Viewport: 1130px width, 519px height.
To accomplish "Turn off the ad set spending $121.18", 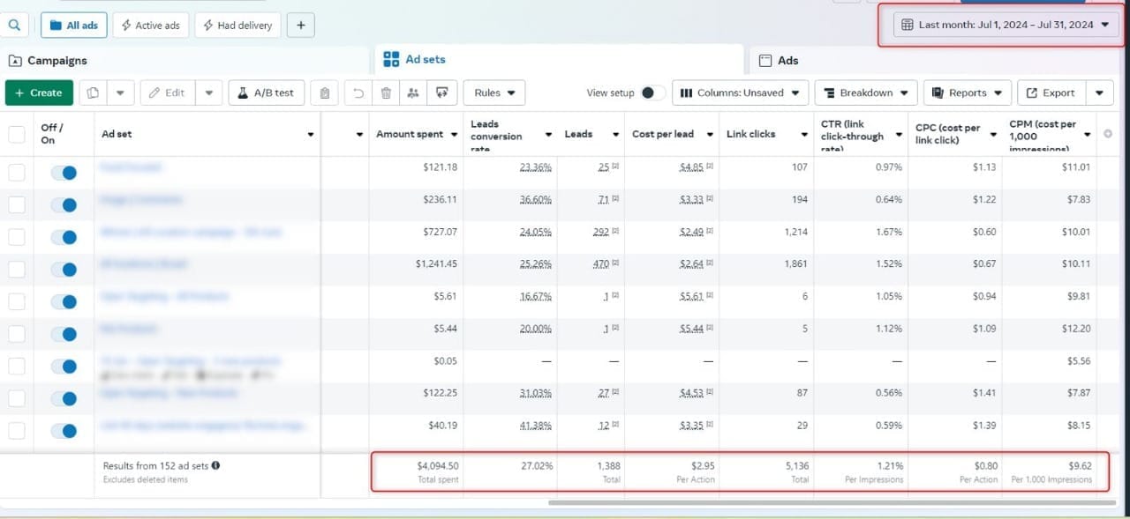I will [x=64, y=173].
